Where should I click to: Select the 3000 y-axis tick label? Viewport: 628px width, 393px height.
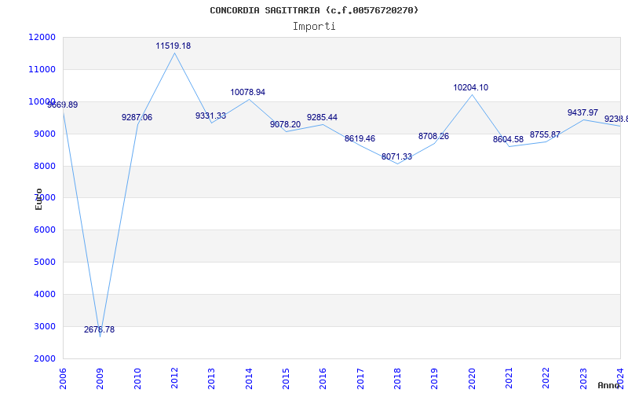coord(44,326)
